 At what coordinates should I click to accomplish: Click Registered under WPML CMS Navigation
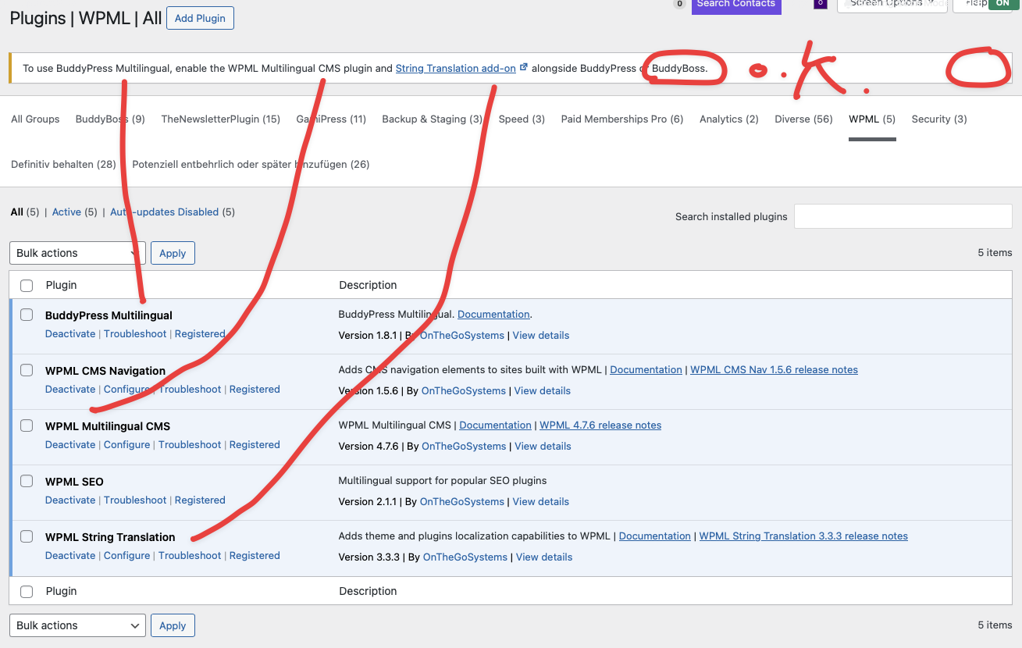[255, 389]
